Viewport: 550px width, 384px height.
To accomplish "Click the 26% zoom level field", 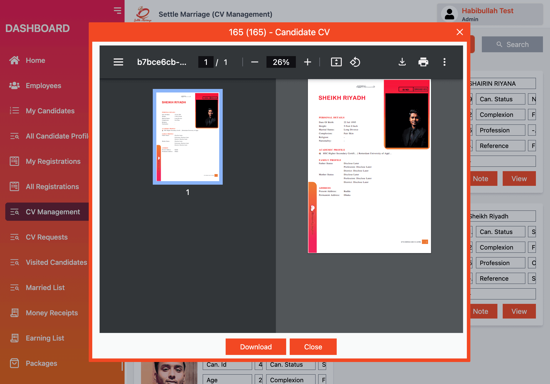I will click(281, 62).
